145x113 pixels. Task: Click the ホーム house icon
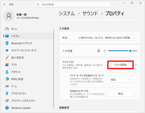7,29
